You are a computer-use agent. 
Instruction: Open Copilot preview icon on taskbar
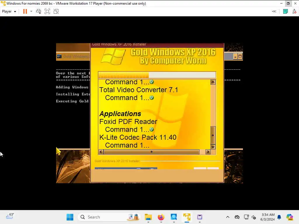pos(290,217)
